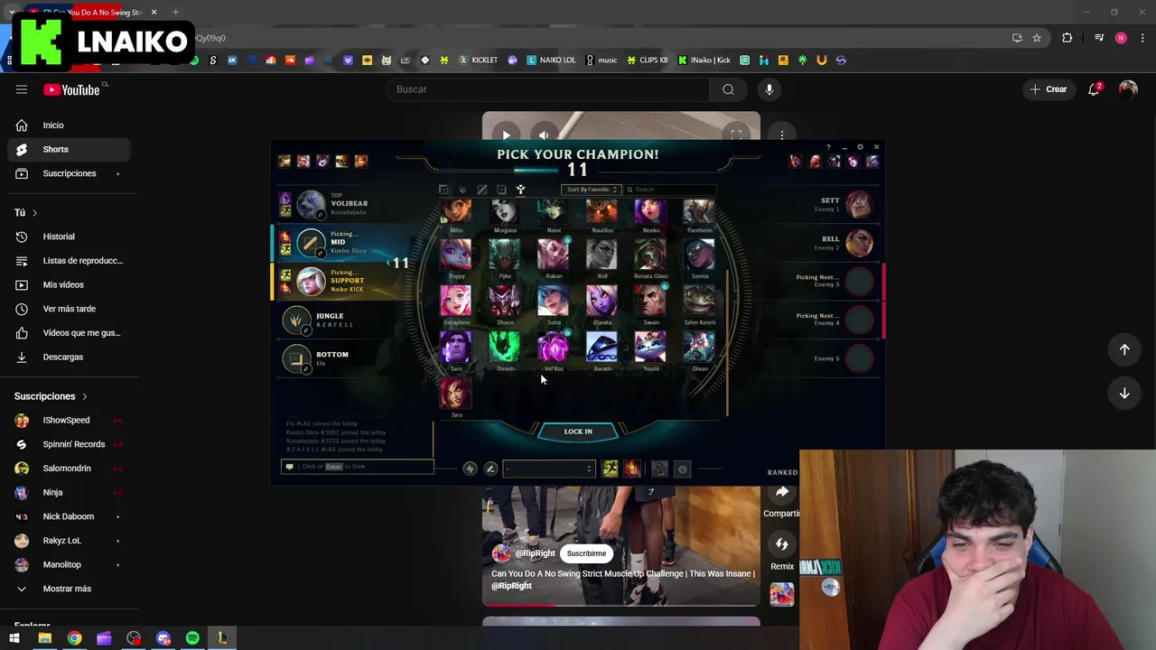
Task: Expand Mostrar más in subscriptions
Action: coord(65,589)
